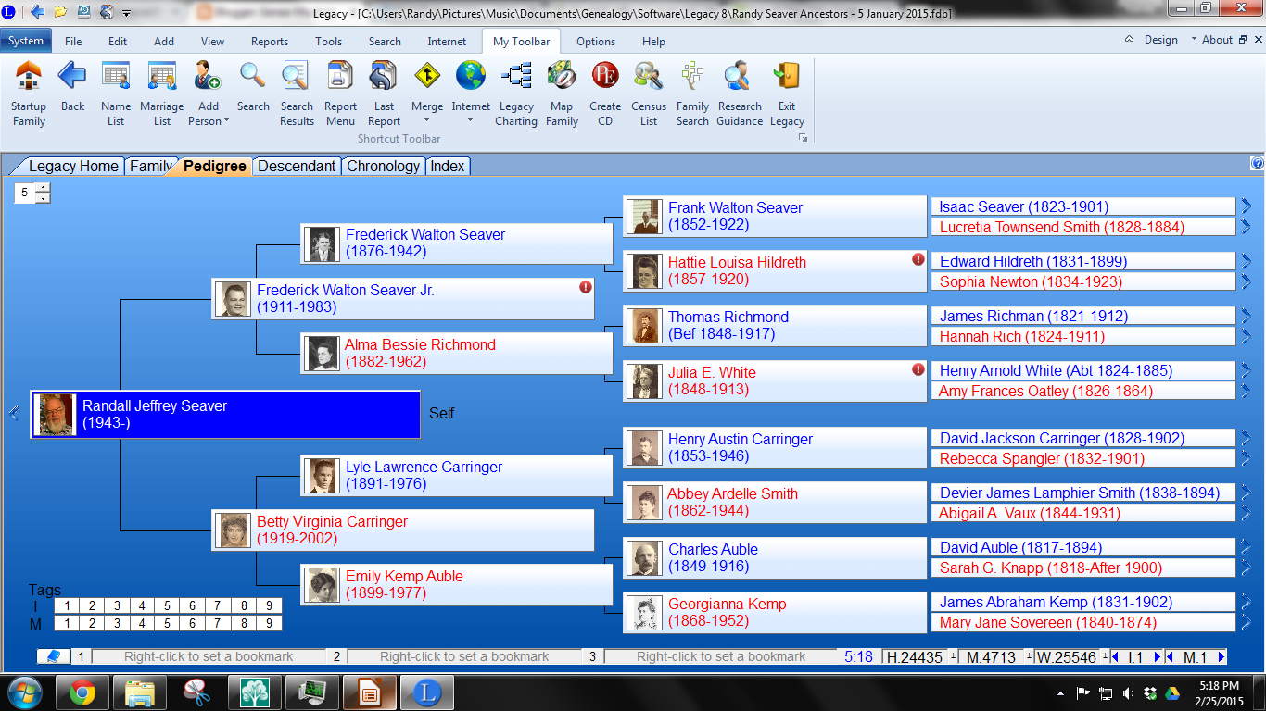
Task: Open the Name List tool
Action: click(x=116, y=94)
